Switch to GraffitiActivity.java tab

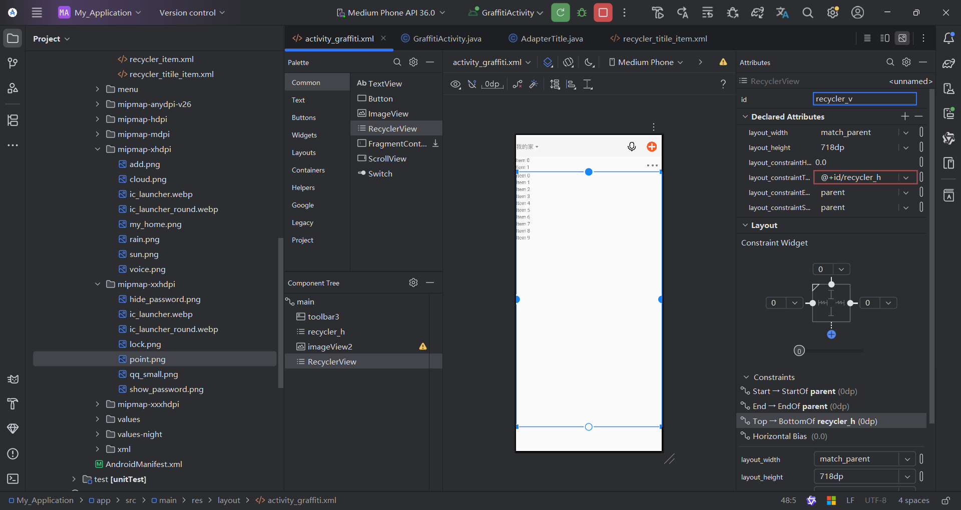(446, 38)
